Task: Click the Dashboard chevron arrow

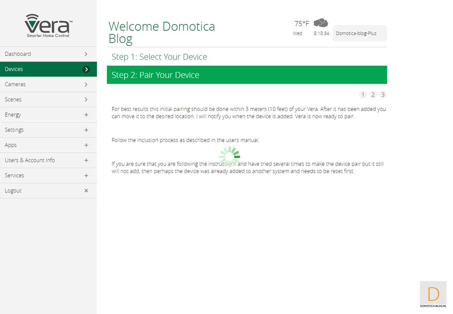Action: [86, 54]
